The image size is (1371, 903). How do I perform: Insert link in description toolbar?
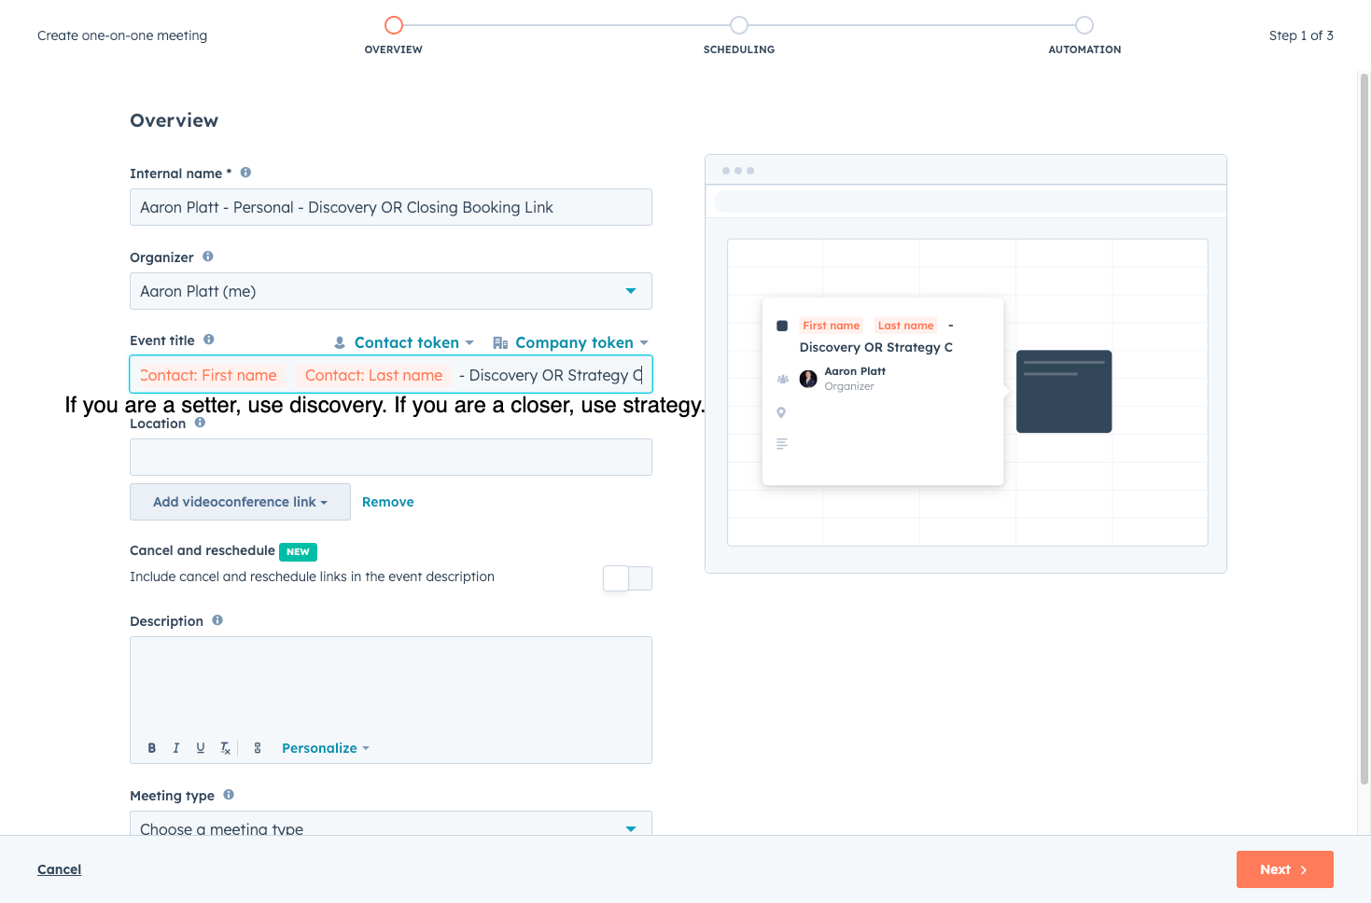click(258, 748)
